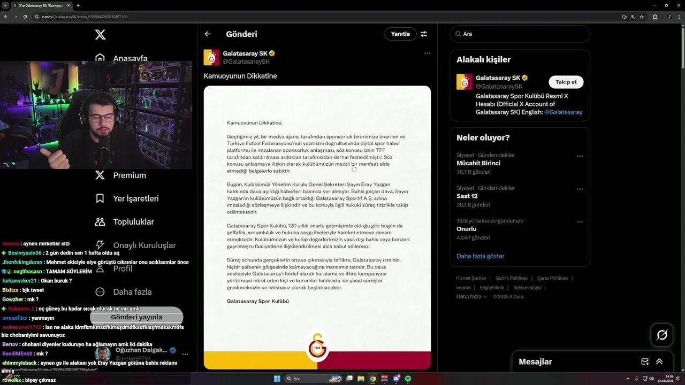
Task: Click the taskbar volume icon
Action: [651, 379]
